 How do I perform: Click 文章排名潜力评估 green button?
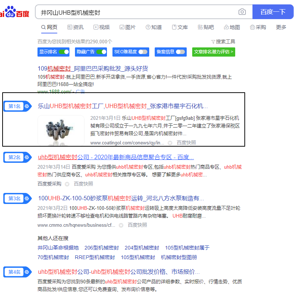[x=214, y=52]
